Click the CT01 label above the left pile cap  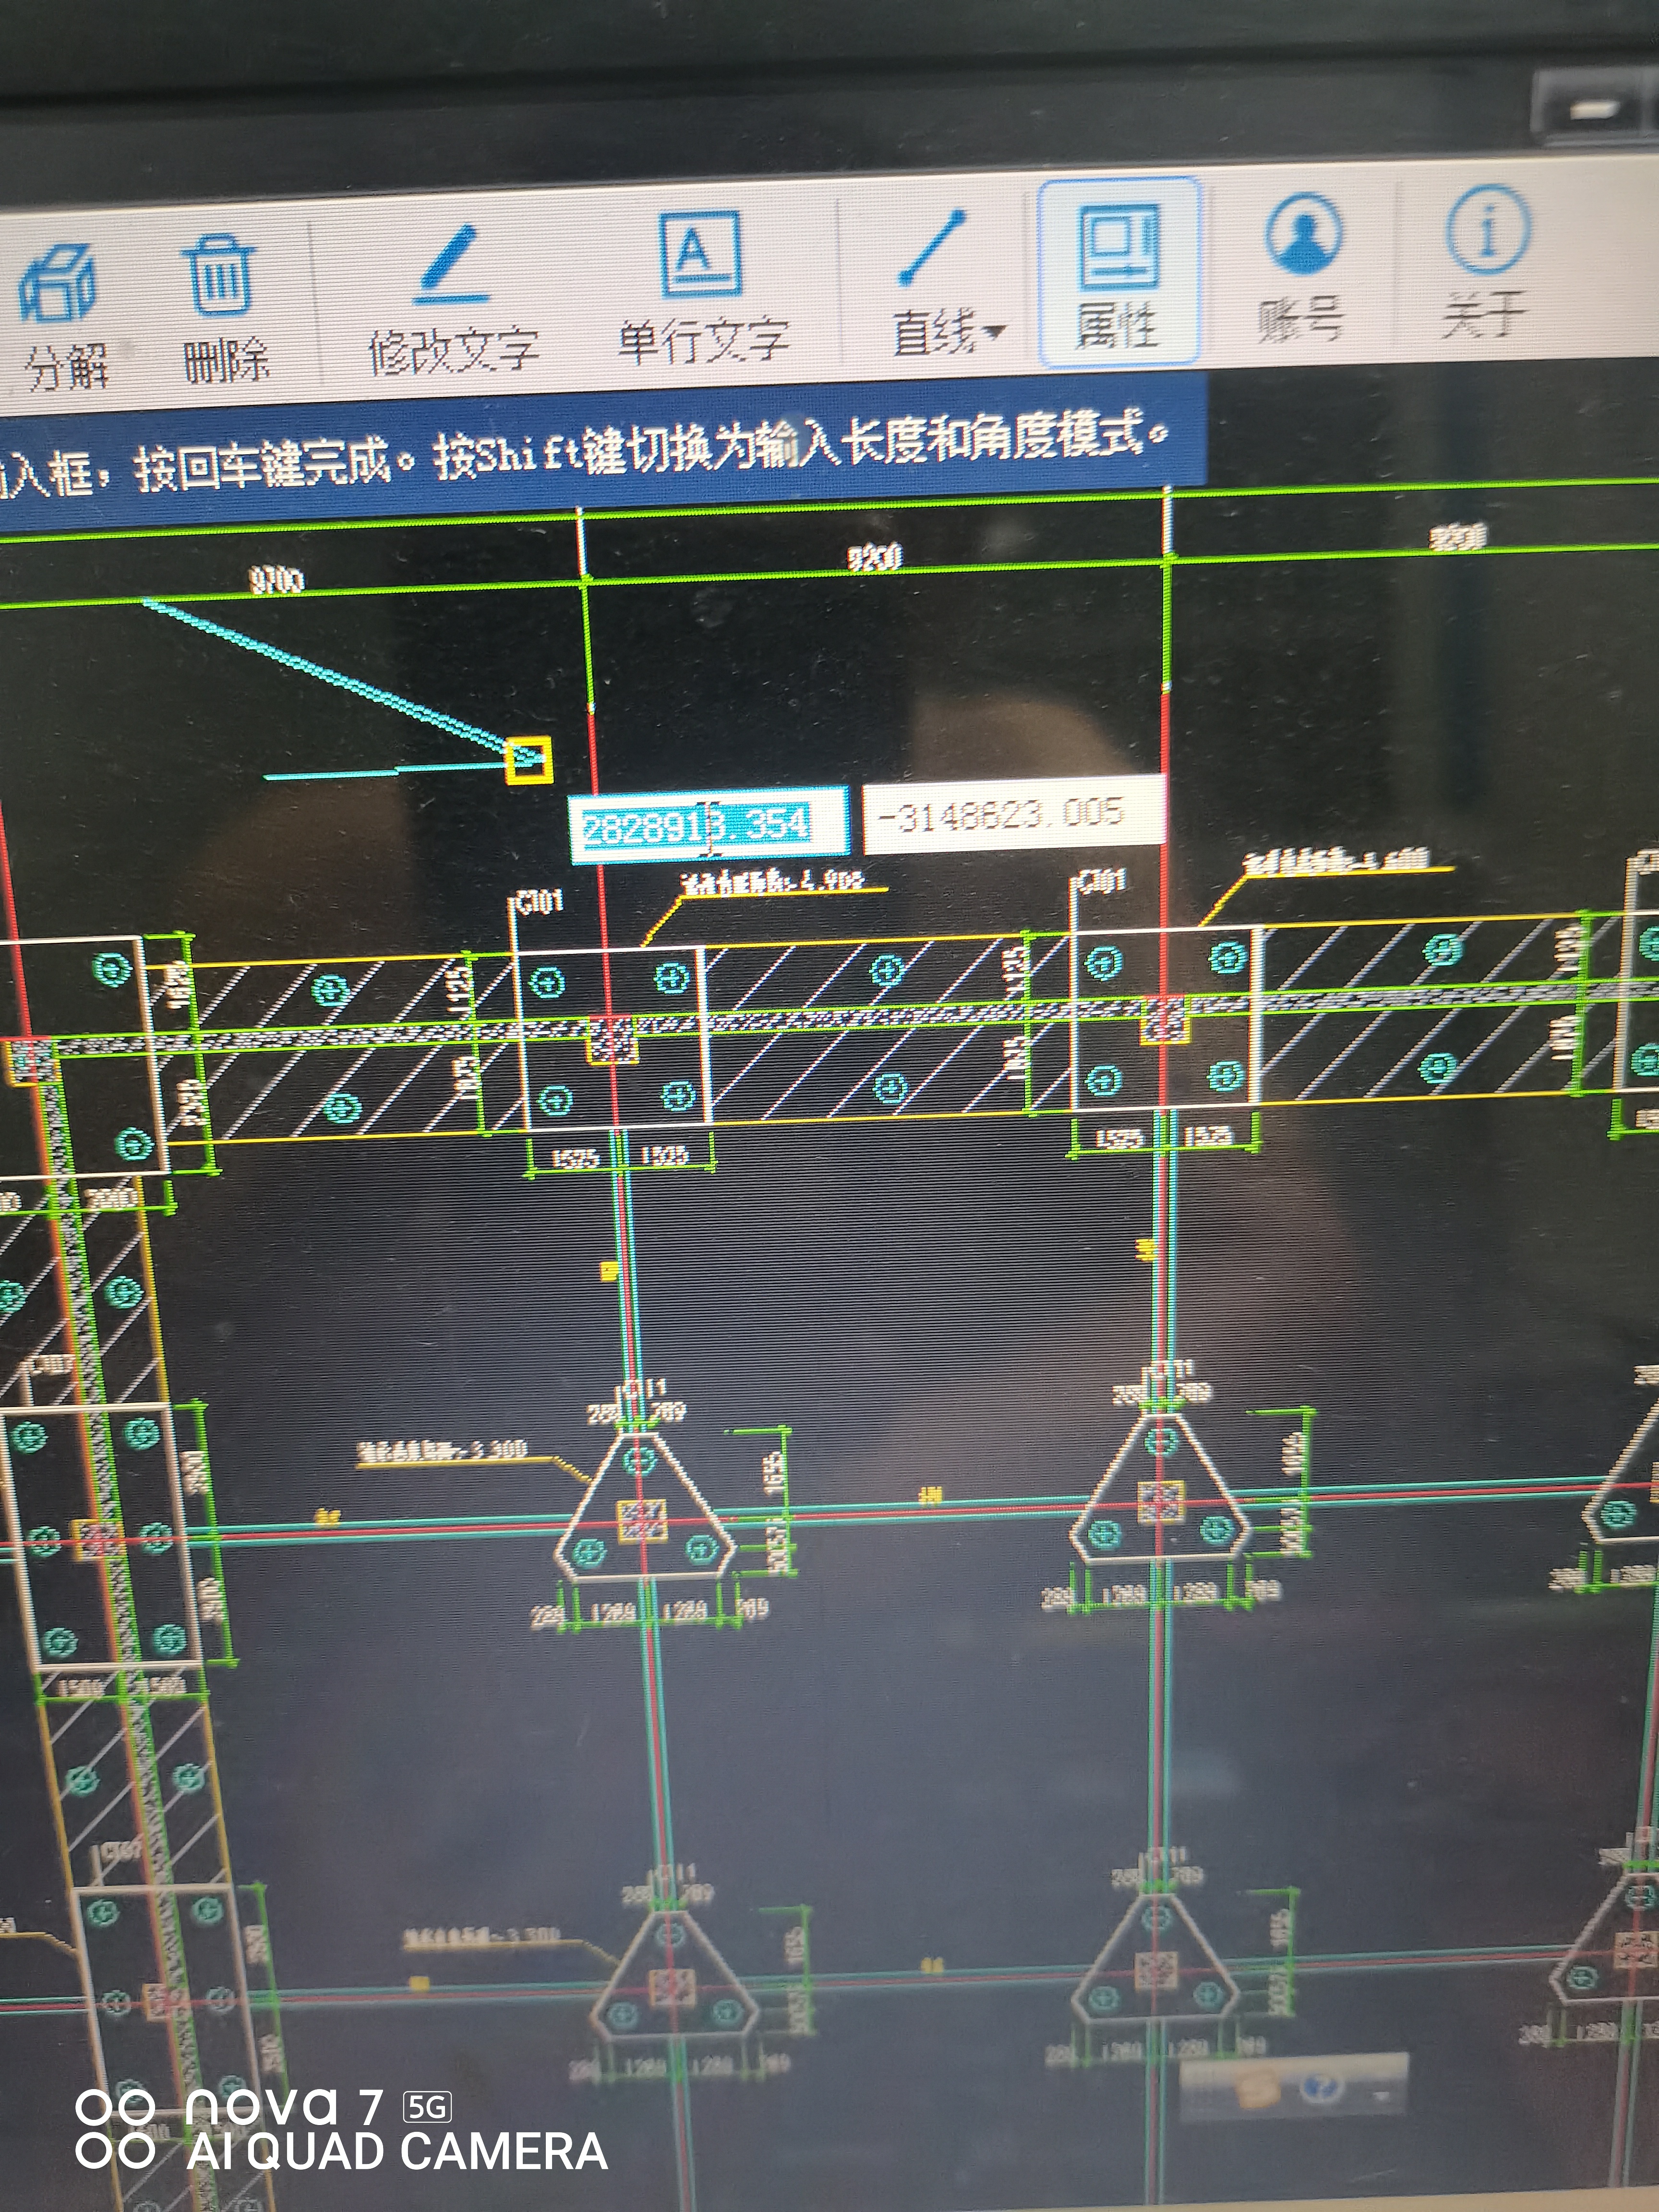(541, 902)
